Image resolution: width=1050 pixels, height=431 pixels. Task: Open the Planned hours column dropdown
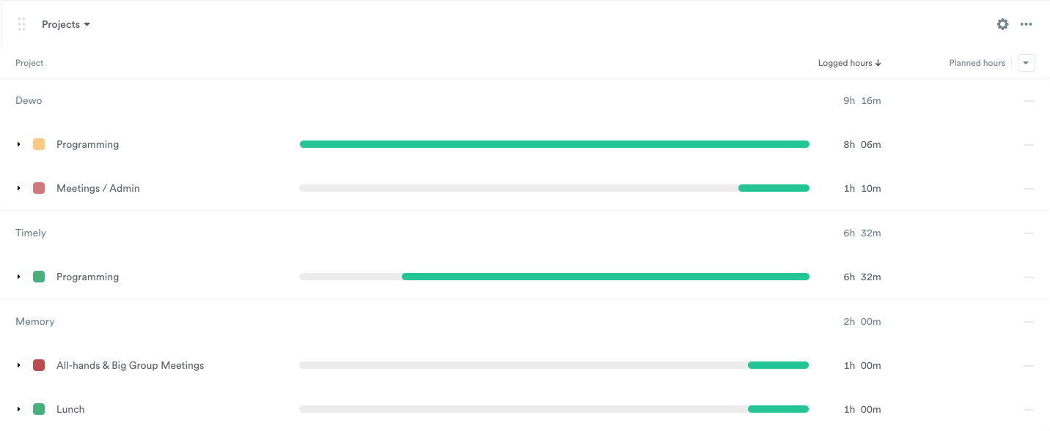[1026, 63]
